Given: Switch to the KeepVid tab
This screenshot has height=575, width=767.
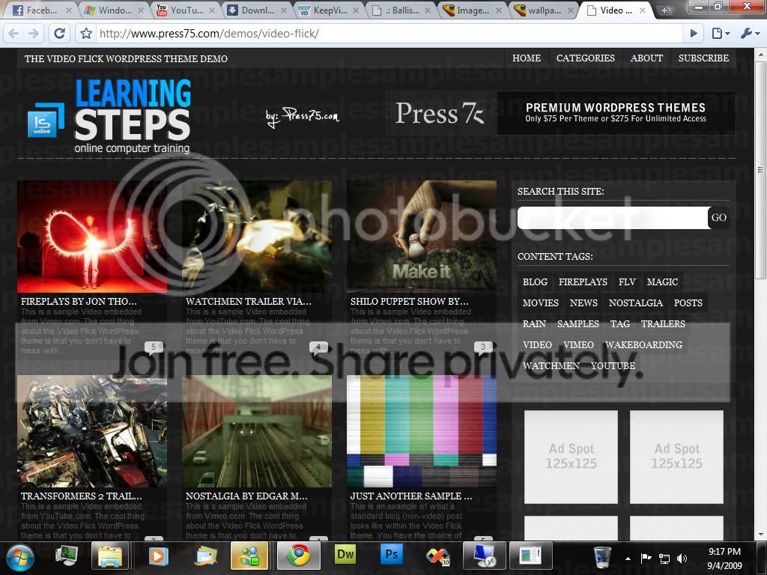Looking at the screenshot, I should tap(329, 10).
